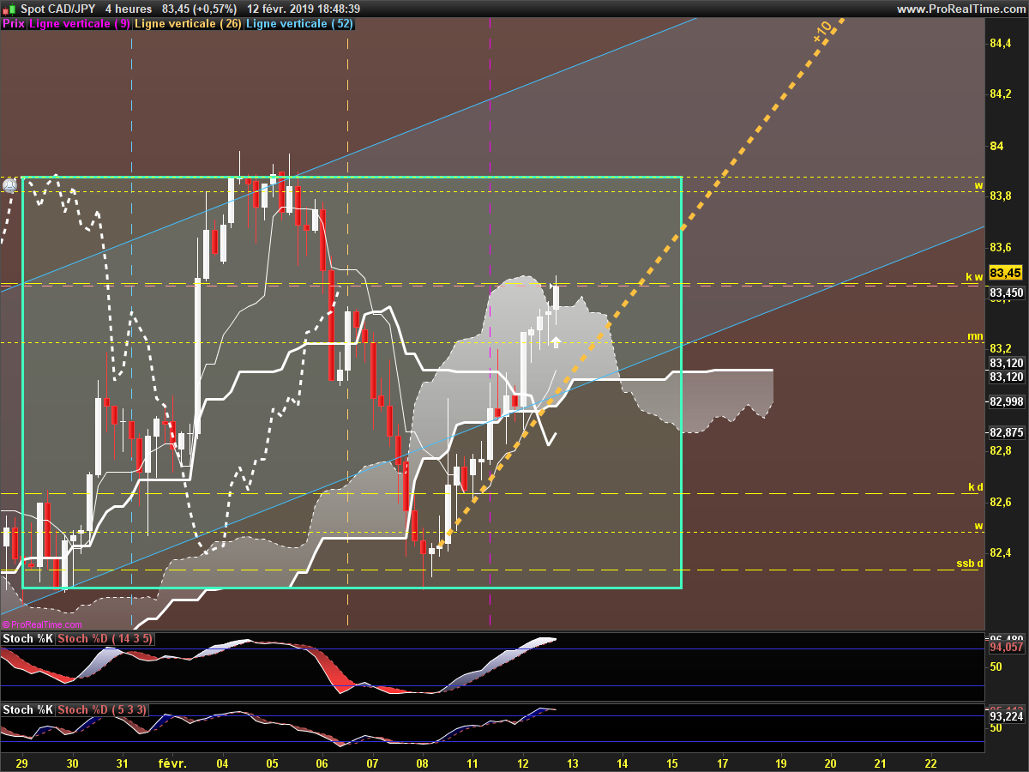Click the 82,4 price scale value
Viewport: 1029px width, 772px height.
[1001, 552]
